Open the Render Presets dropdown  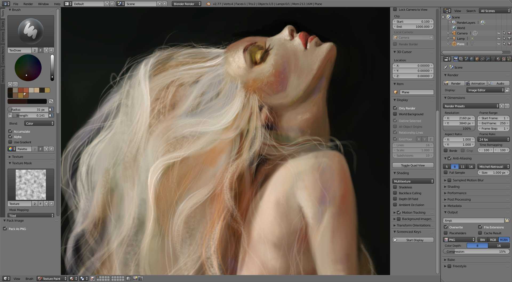(471, 106)
